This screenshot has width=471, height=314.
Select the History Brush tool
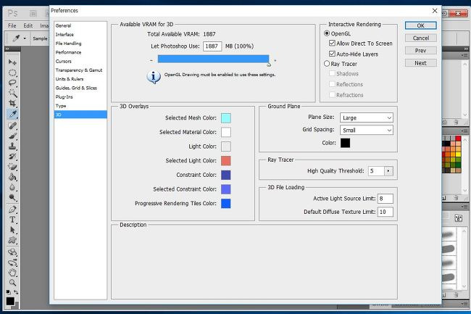[x=12, y=156]
